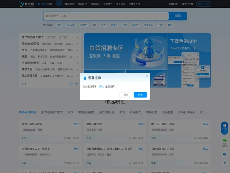This screenshot has height=173, width=230.
Task: Click 货运司机 in the 物流 category row
Action: [x=47, y=44]
